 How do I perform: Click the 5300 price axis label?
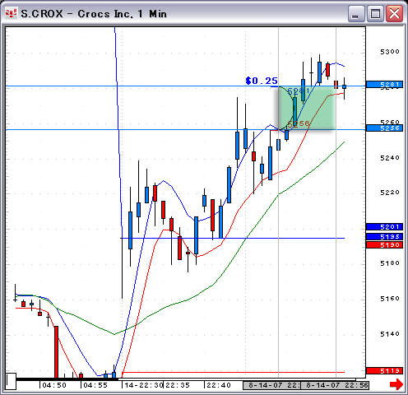click(x=390, y=52)
